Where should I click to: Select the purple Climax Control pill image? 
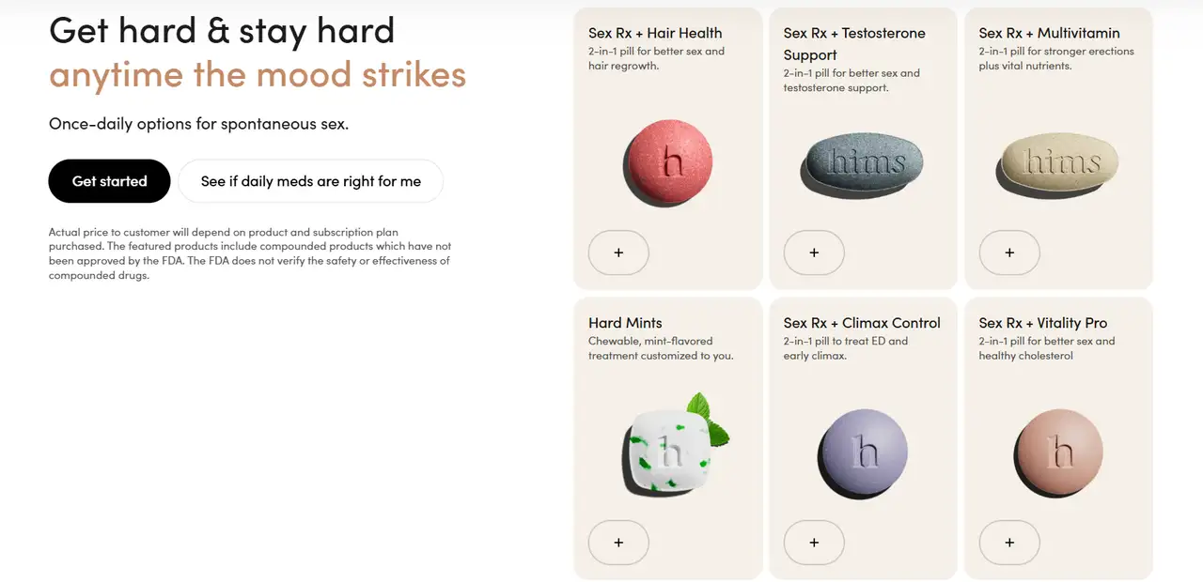tap(864, 452)
